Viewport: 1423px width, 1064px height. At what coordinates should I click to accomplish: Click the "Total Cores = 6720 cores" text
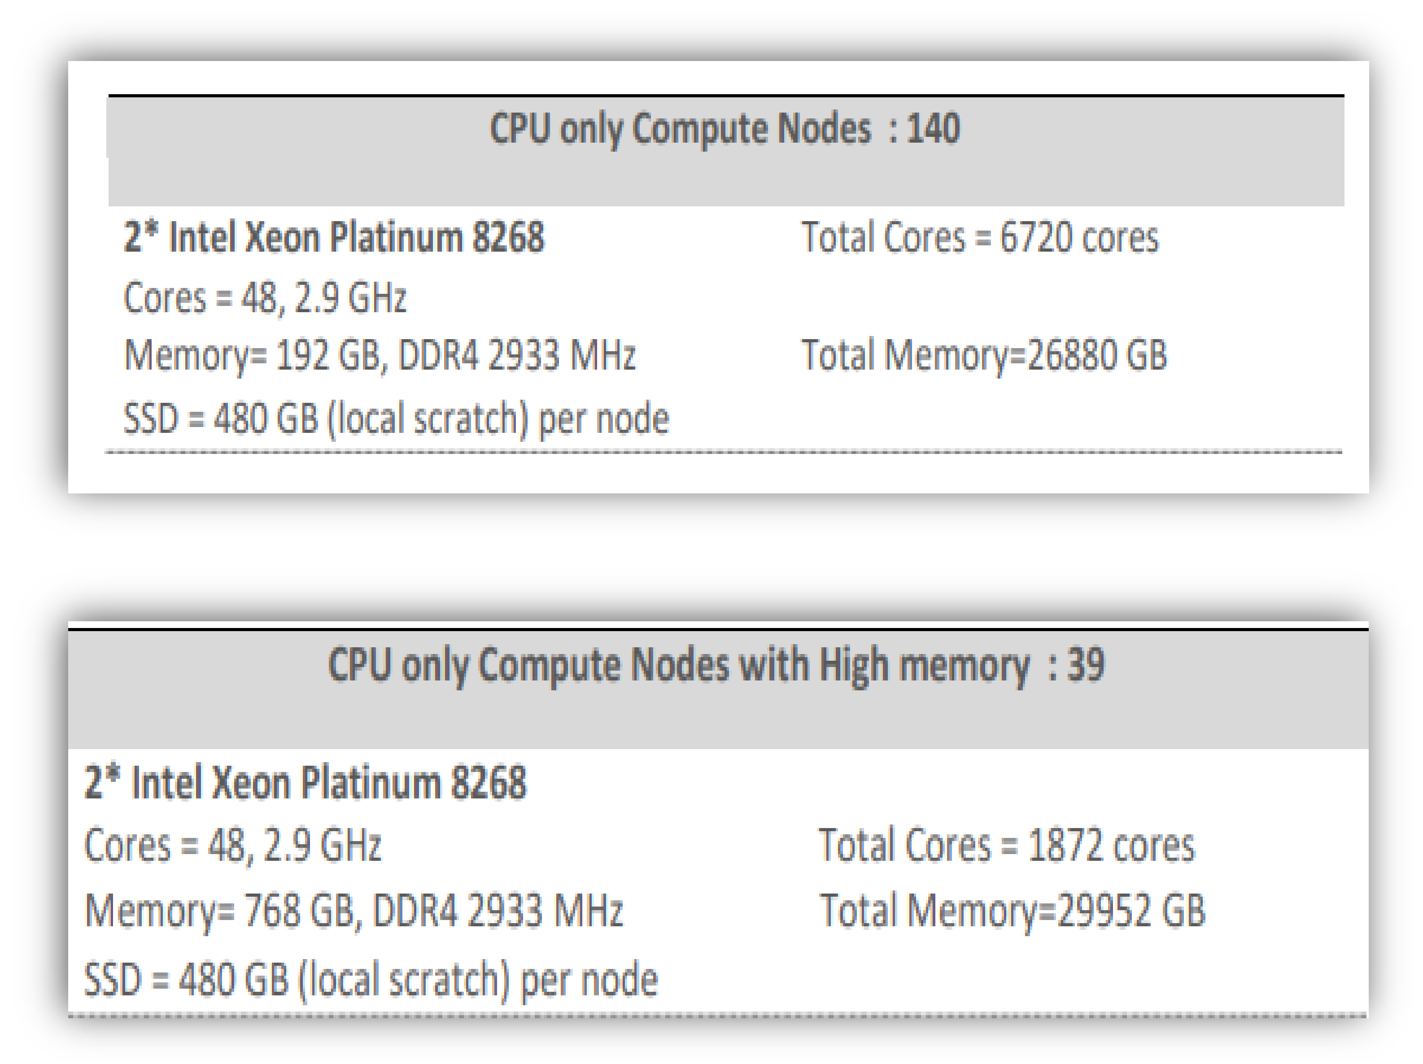(x=979, y=237)
